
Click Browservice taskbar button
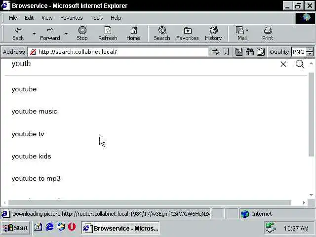pyautogui.click(x=120, y=228)
